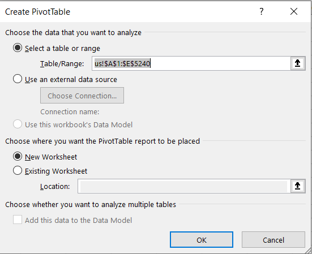312x254 pixels.
Task: Click the dialog resize grip corner
Action: [x=308, y=250]
